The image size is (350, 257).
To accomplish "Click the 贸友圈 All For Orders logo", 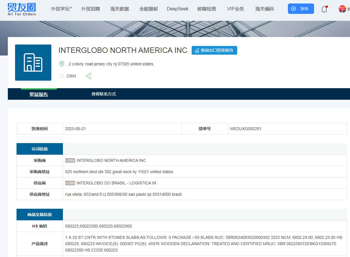I will (22, 9).
